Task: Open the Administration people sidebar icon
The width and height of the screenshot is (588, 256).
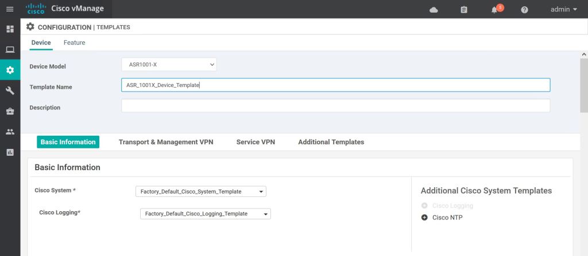Action: (x=10, y=132)
